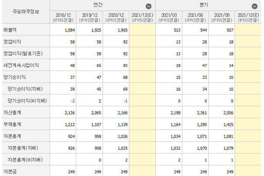Screen dimensions: 264x176
Task: Click the red -2 non-controlling value
Action: coord(73,101)
